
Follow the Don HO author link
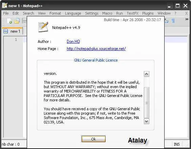[x=73, y=42]
